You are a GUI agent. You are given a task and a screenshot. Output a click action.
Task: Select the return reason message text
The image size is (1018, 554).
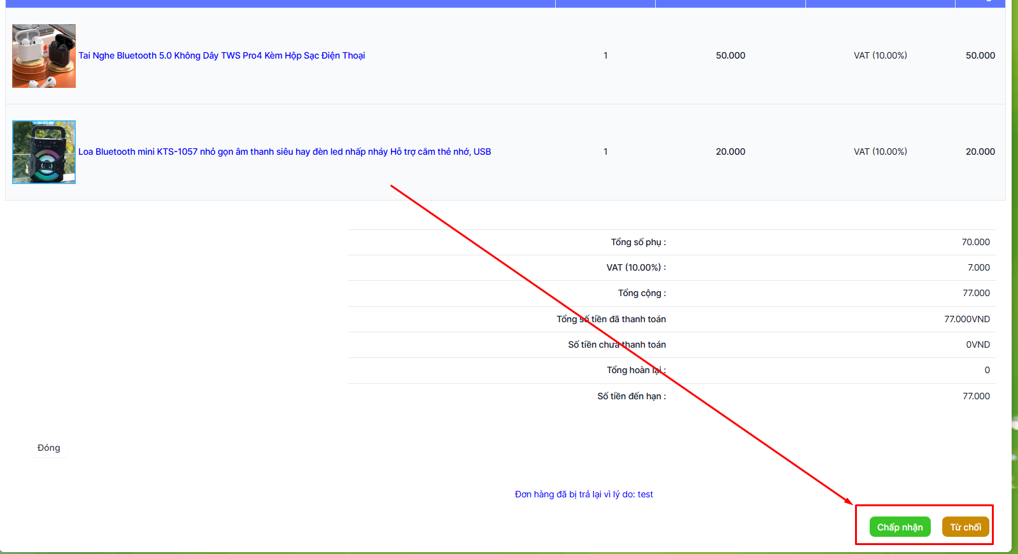click(584, 495)
